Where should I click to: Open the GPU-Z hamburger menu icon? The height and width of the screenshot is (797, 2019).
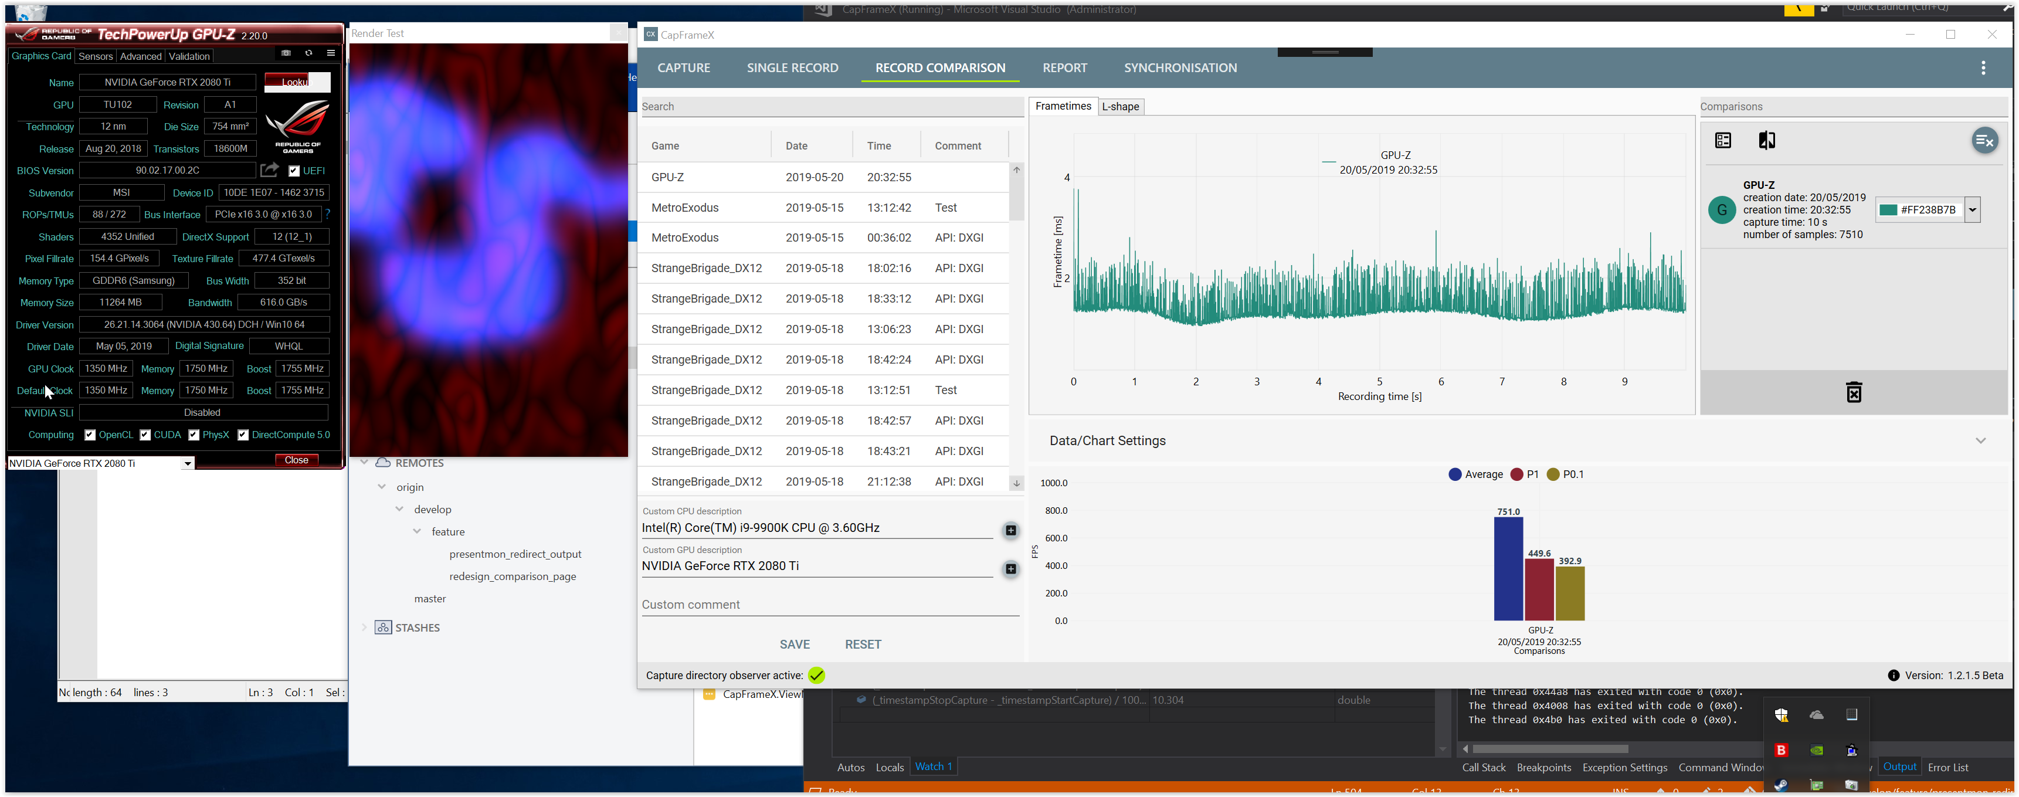[331, 53]
